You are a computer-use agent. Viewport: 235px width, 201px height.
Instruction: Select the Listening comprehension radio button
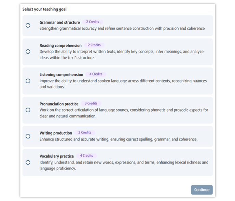pos(28,81)
